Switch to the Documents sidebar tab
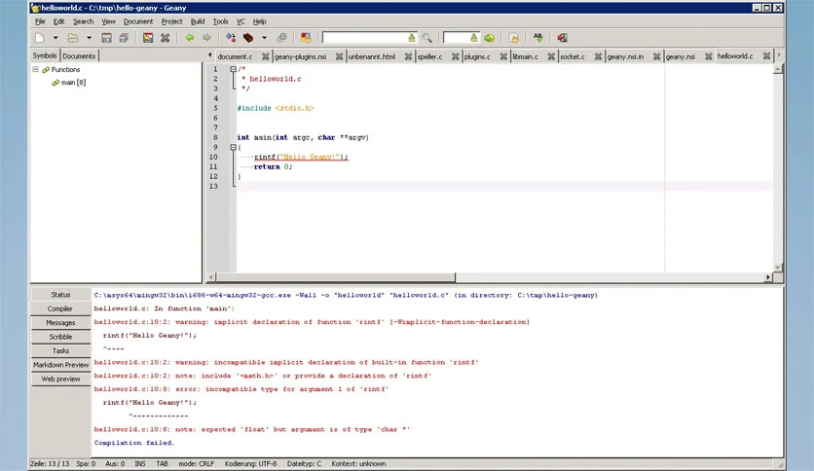814x471 pixels. click(79, 56)
